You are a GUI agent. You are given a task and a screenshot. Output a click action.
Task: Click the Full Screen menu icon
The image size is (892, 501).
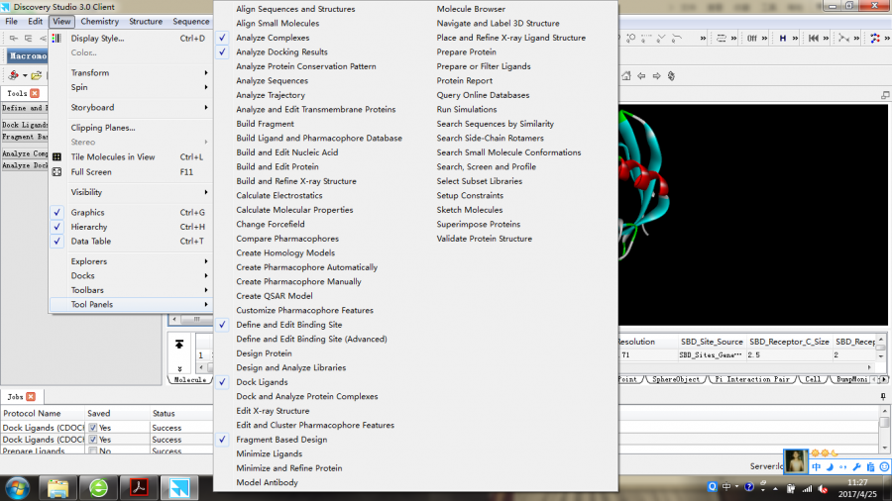[x=56, y=171]
